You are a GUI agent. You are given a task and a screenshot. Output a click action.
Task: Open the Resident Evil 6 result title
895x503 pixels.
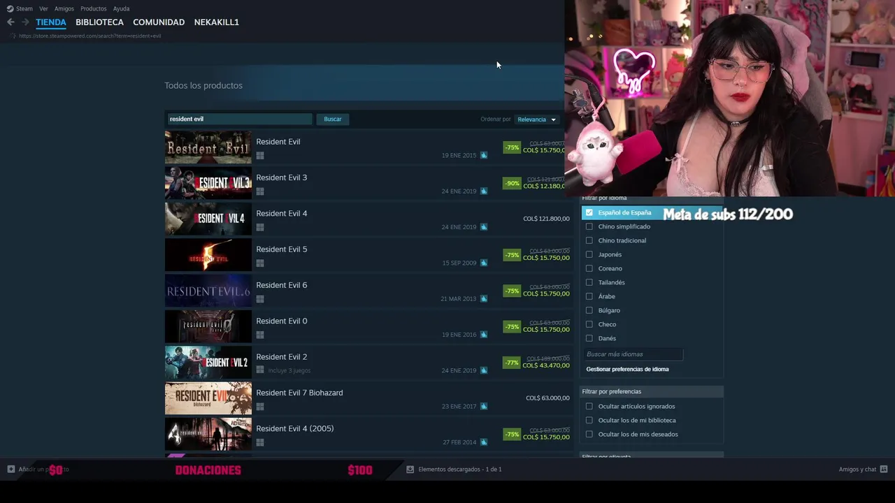pos(282,285)
